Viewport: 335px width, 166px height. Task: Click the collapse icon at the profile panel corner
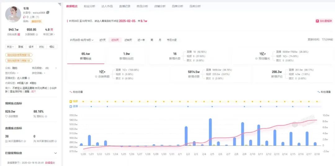60,4
